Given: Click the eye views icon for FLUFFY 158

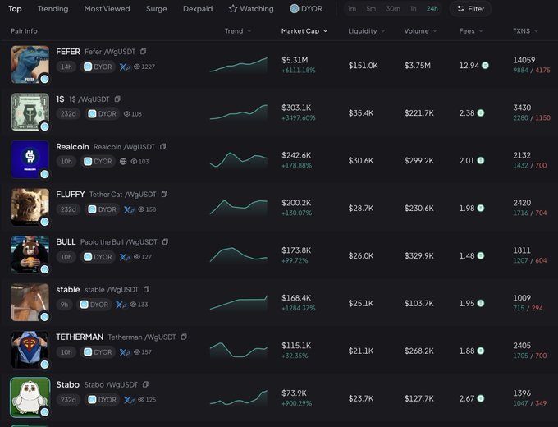Looking at the screenshot, I should (x=141, y=209).
